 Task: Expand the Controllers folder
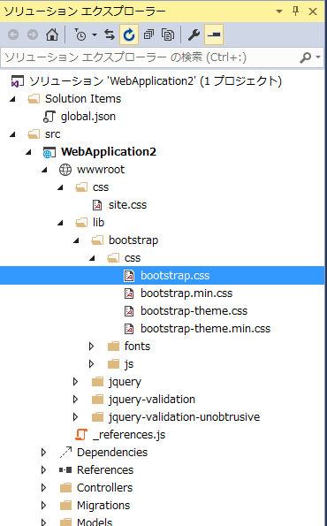pos(43,488)
